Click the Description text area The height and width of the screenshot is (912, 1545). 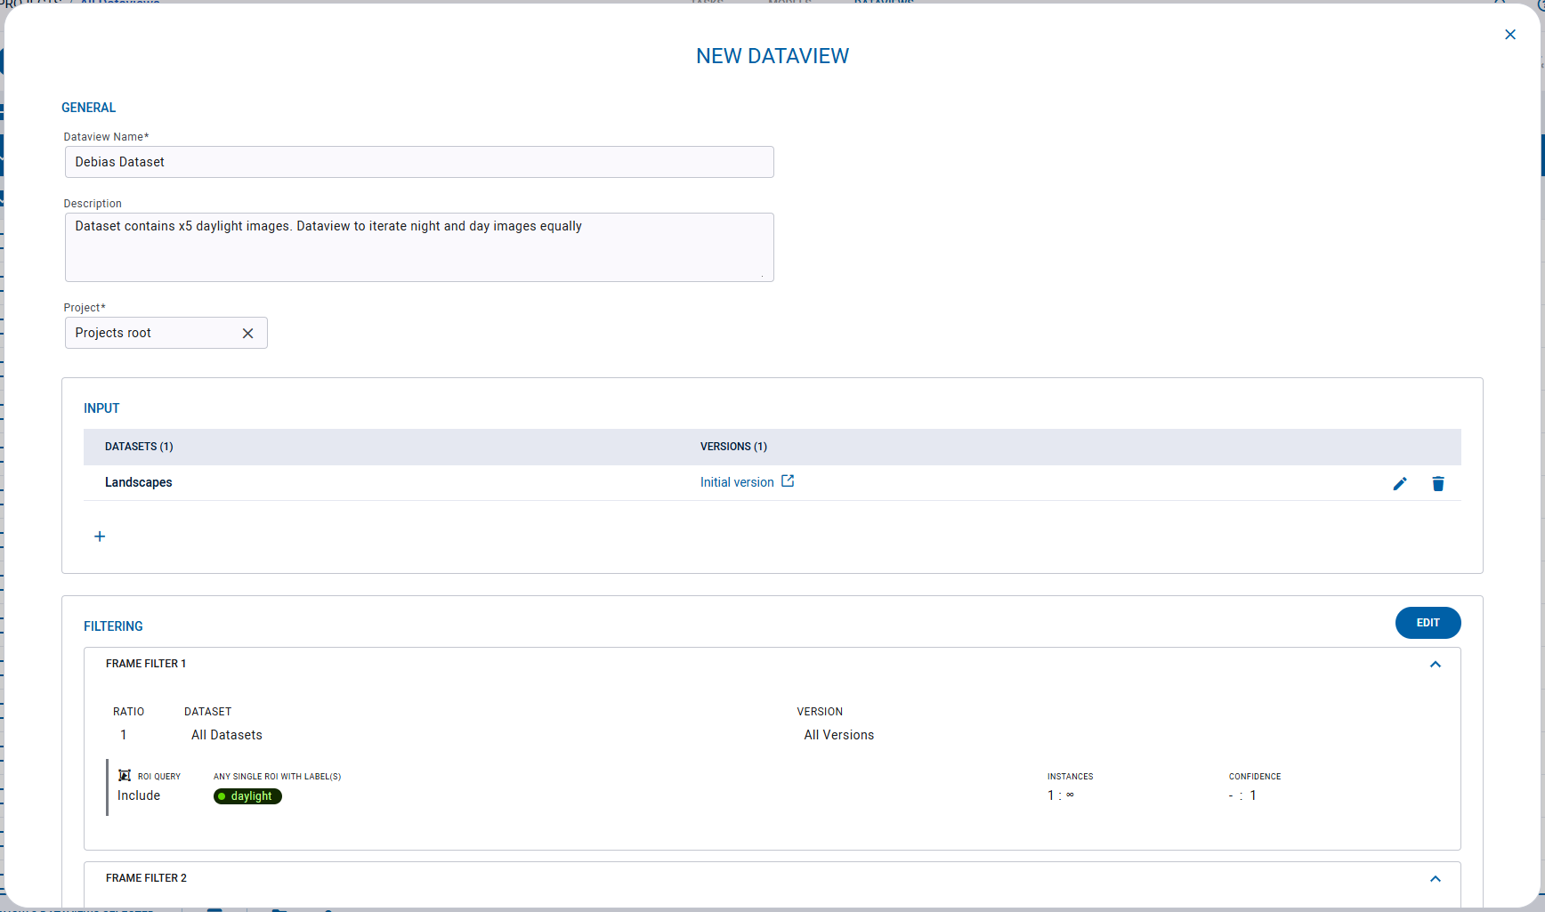[418, 247]
